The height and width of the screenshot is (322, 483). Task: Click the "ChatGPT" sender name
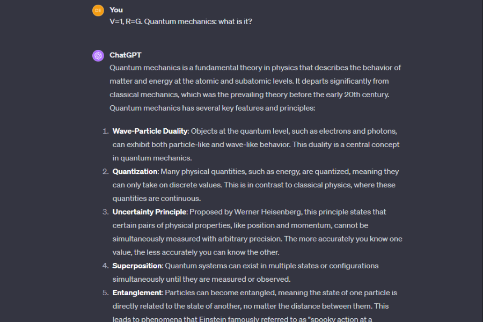[x=126, y=55]
